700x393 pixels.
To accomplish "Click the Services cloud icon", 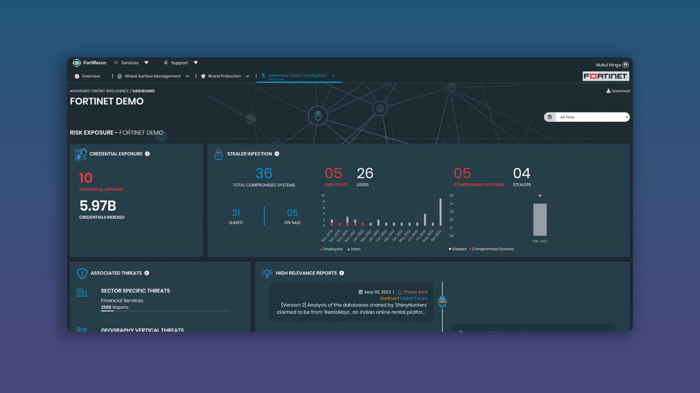I will click(116, 63).
